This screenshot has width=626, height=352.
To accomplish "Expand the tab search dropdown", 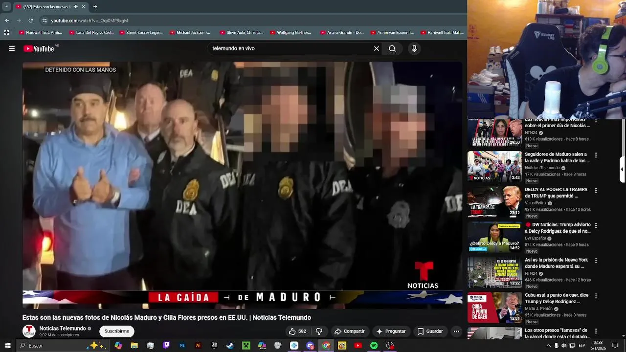I will [6, 7].
